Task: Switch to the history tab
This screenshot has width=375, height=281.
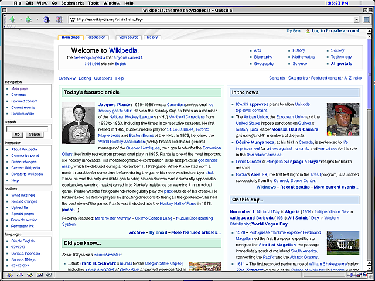Action: click(x=152, y=37)
